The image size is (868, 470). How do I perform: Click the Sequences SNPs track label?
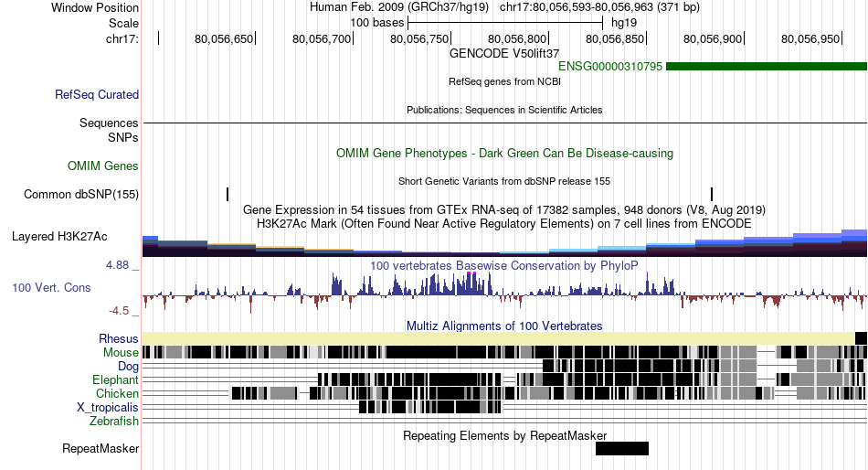(x=109, y=130)
